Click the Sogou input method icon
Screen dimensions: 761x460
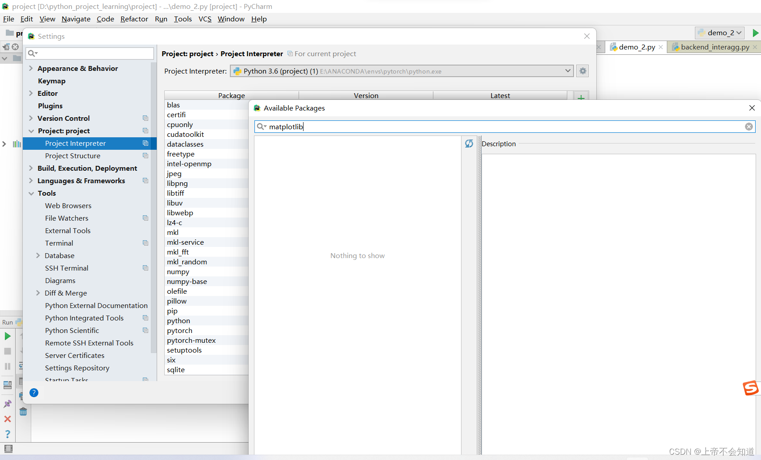pos(751,388)
